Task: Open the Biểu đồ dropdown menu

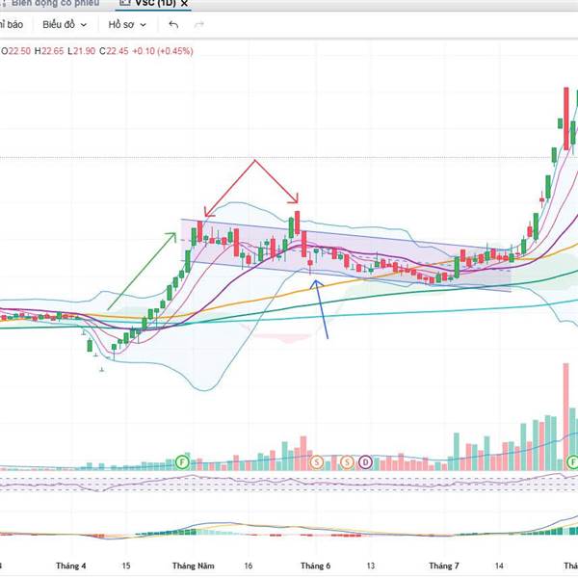Action: click(x=65, y=25)
